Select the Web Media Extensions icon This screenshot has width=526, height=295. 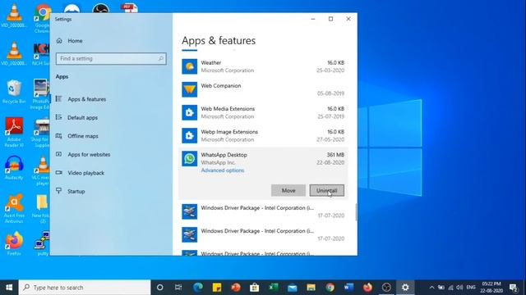point(190,112)
